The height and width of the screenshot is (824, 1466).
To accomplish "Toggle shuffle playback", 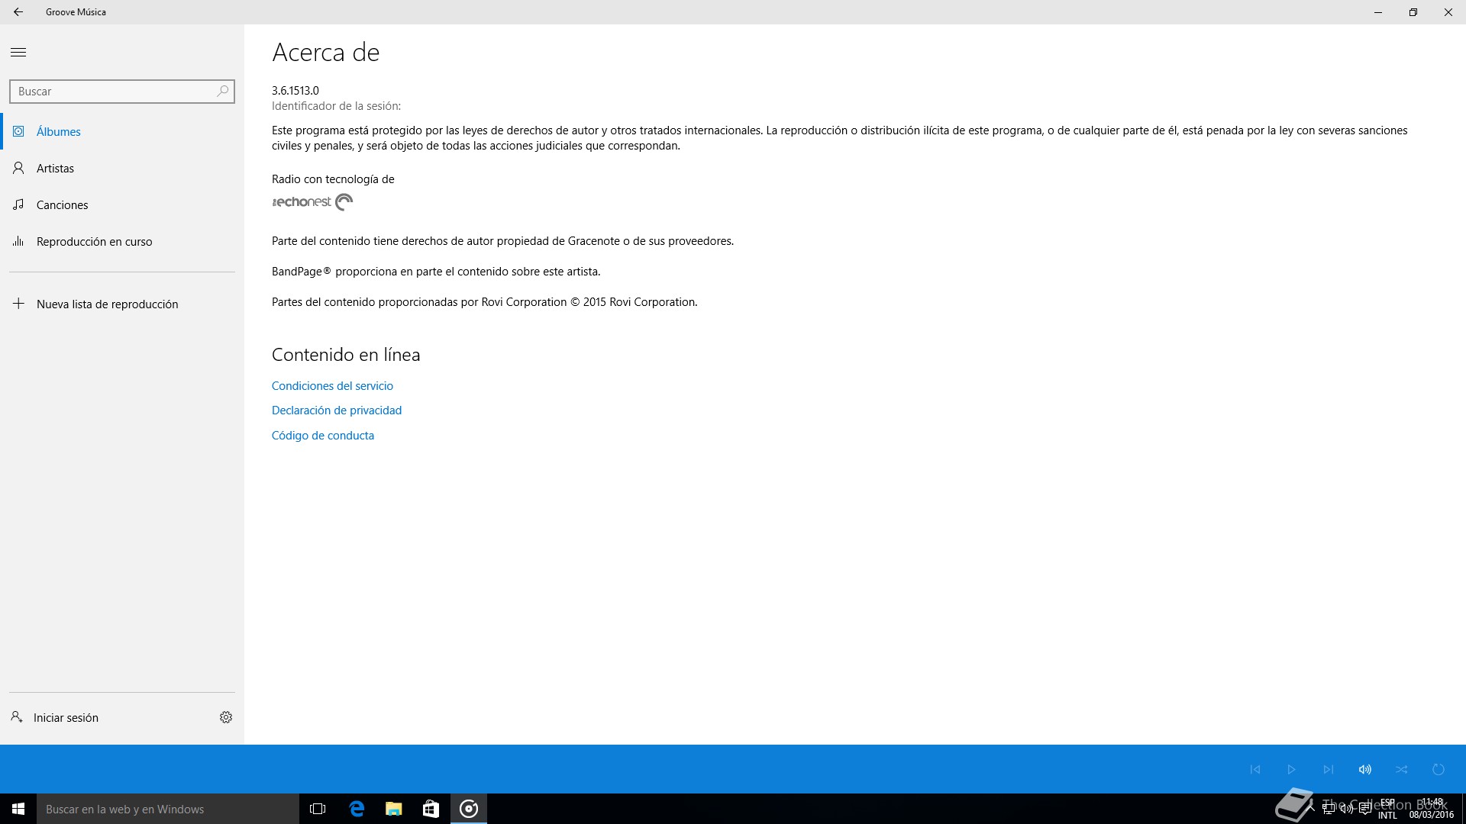I will [1402, 769].
